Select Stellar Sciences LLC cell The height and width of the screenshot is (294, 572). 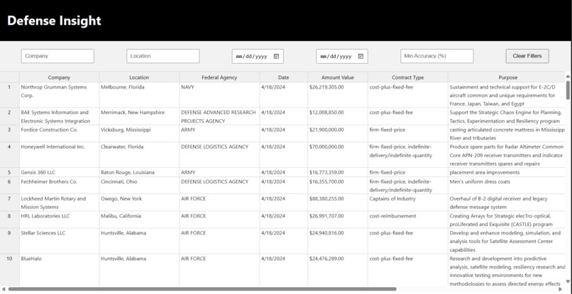(59, 241)
